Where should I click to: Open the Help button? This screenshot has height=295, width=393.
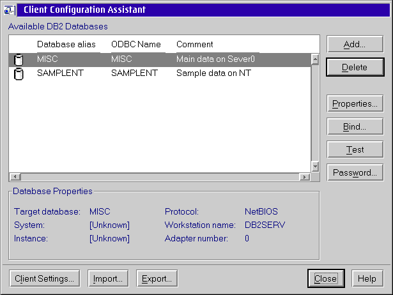tap(367, 278)
